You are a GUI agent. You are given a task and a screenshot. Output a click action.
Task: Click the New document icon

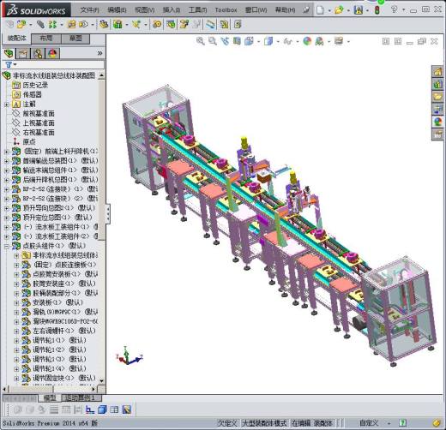pos(320,10)
